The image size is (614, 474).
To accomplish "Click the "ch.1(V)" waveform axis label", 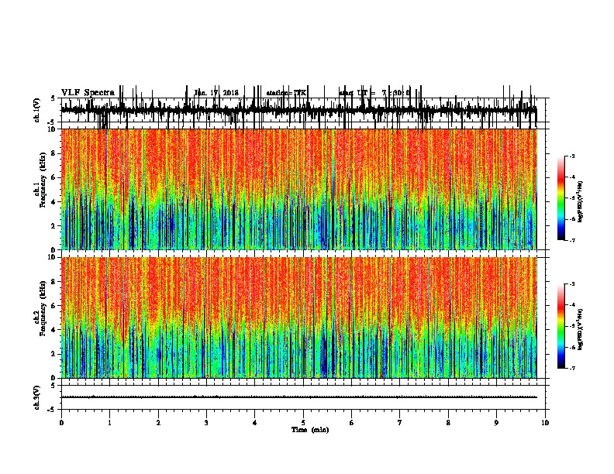I will [37, 110].
